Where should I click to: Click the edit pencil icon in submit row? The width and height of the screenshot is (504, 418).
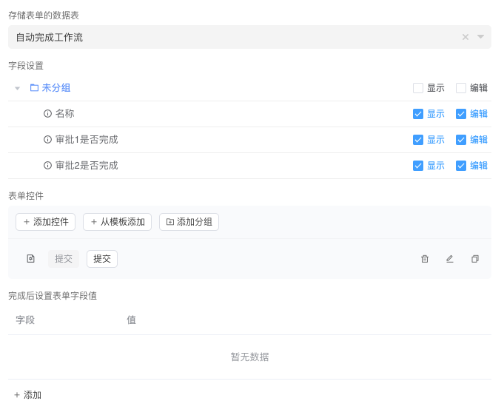click(x=449, y=259)
